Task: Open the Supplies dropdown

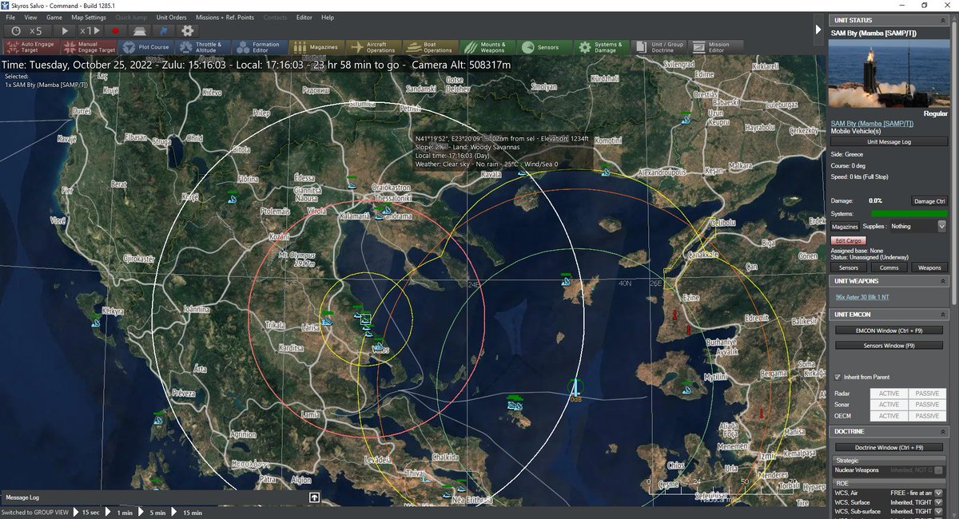Action: [x=941, y=227]
